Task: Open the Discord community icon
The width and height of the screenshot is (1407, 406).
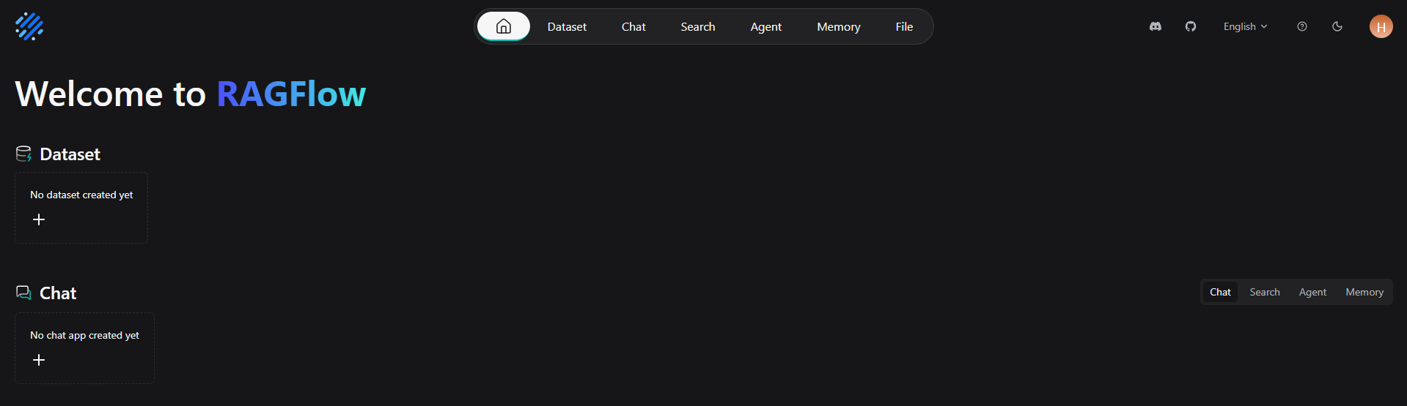Action: pyautogui.click(x=1156, y=26)
